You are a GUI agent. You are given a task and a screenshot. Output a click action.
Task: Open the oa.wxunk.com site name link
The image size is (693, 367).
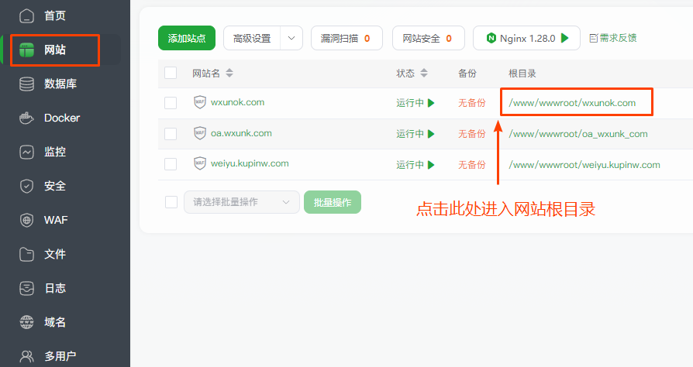pyautogui.click(x=241, y=133)
